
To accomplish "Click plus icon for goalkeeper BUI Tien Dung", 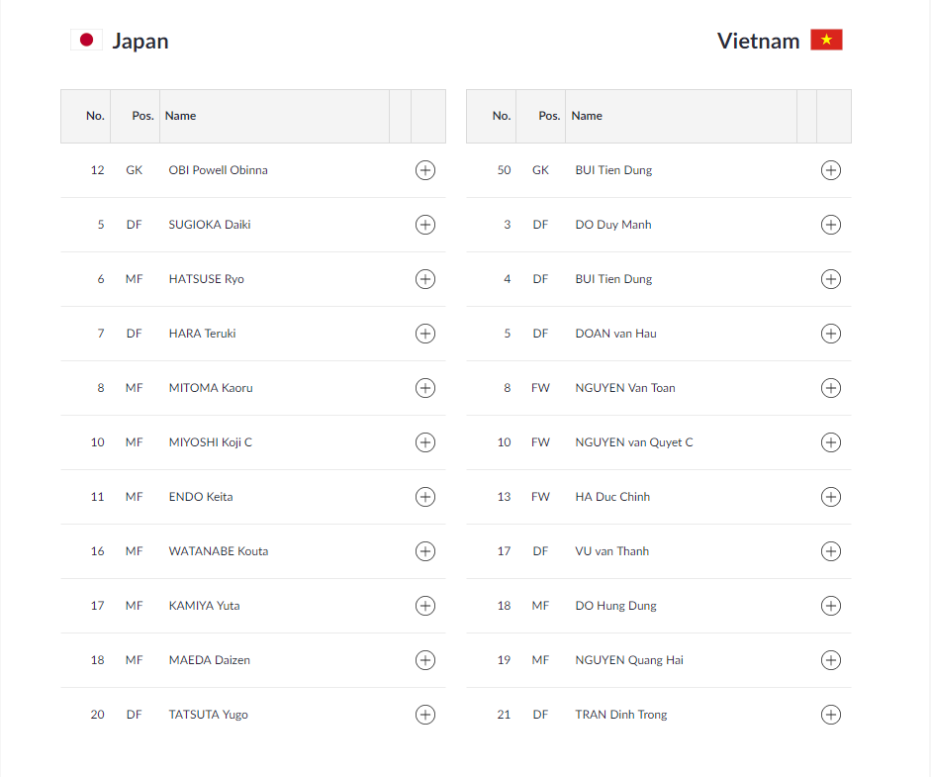I will [830, 170].
